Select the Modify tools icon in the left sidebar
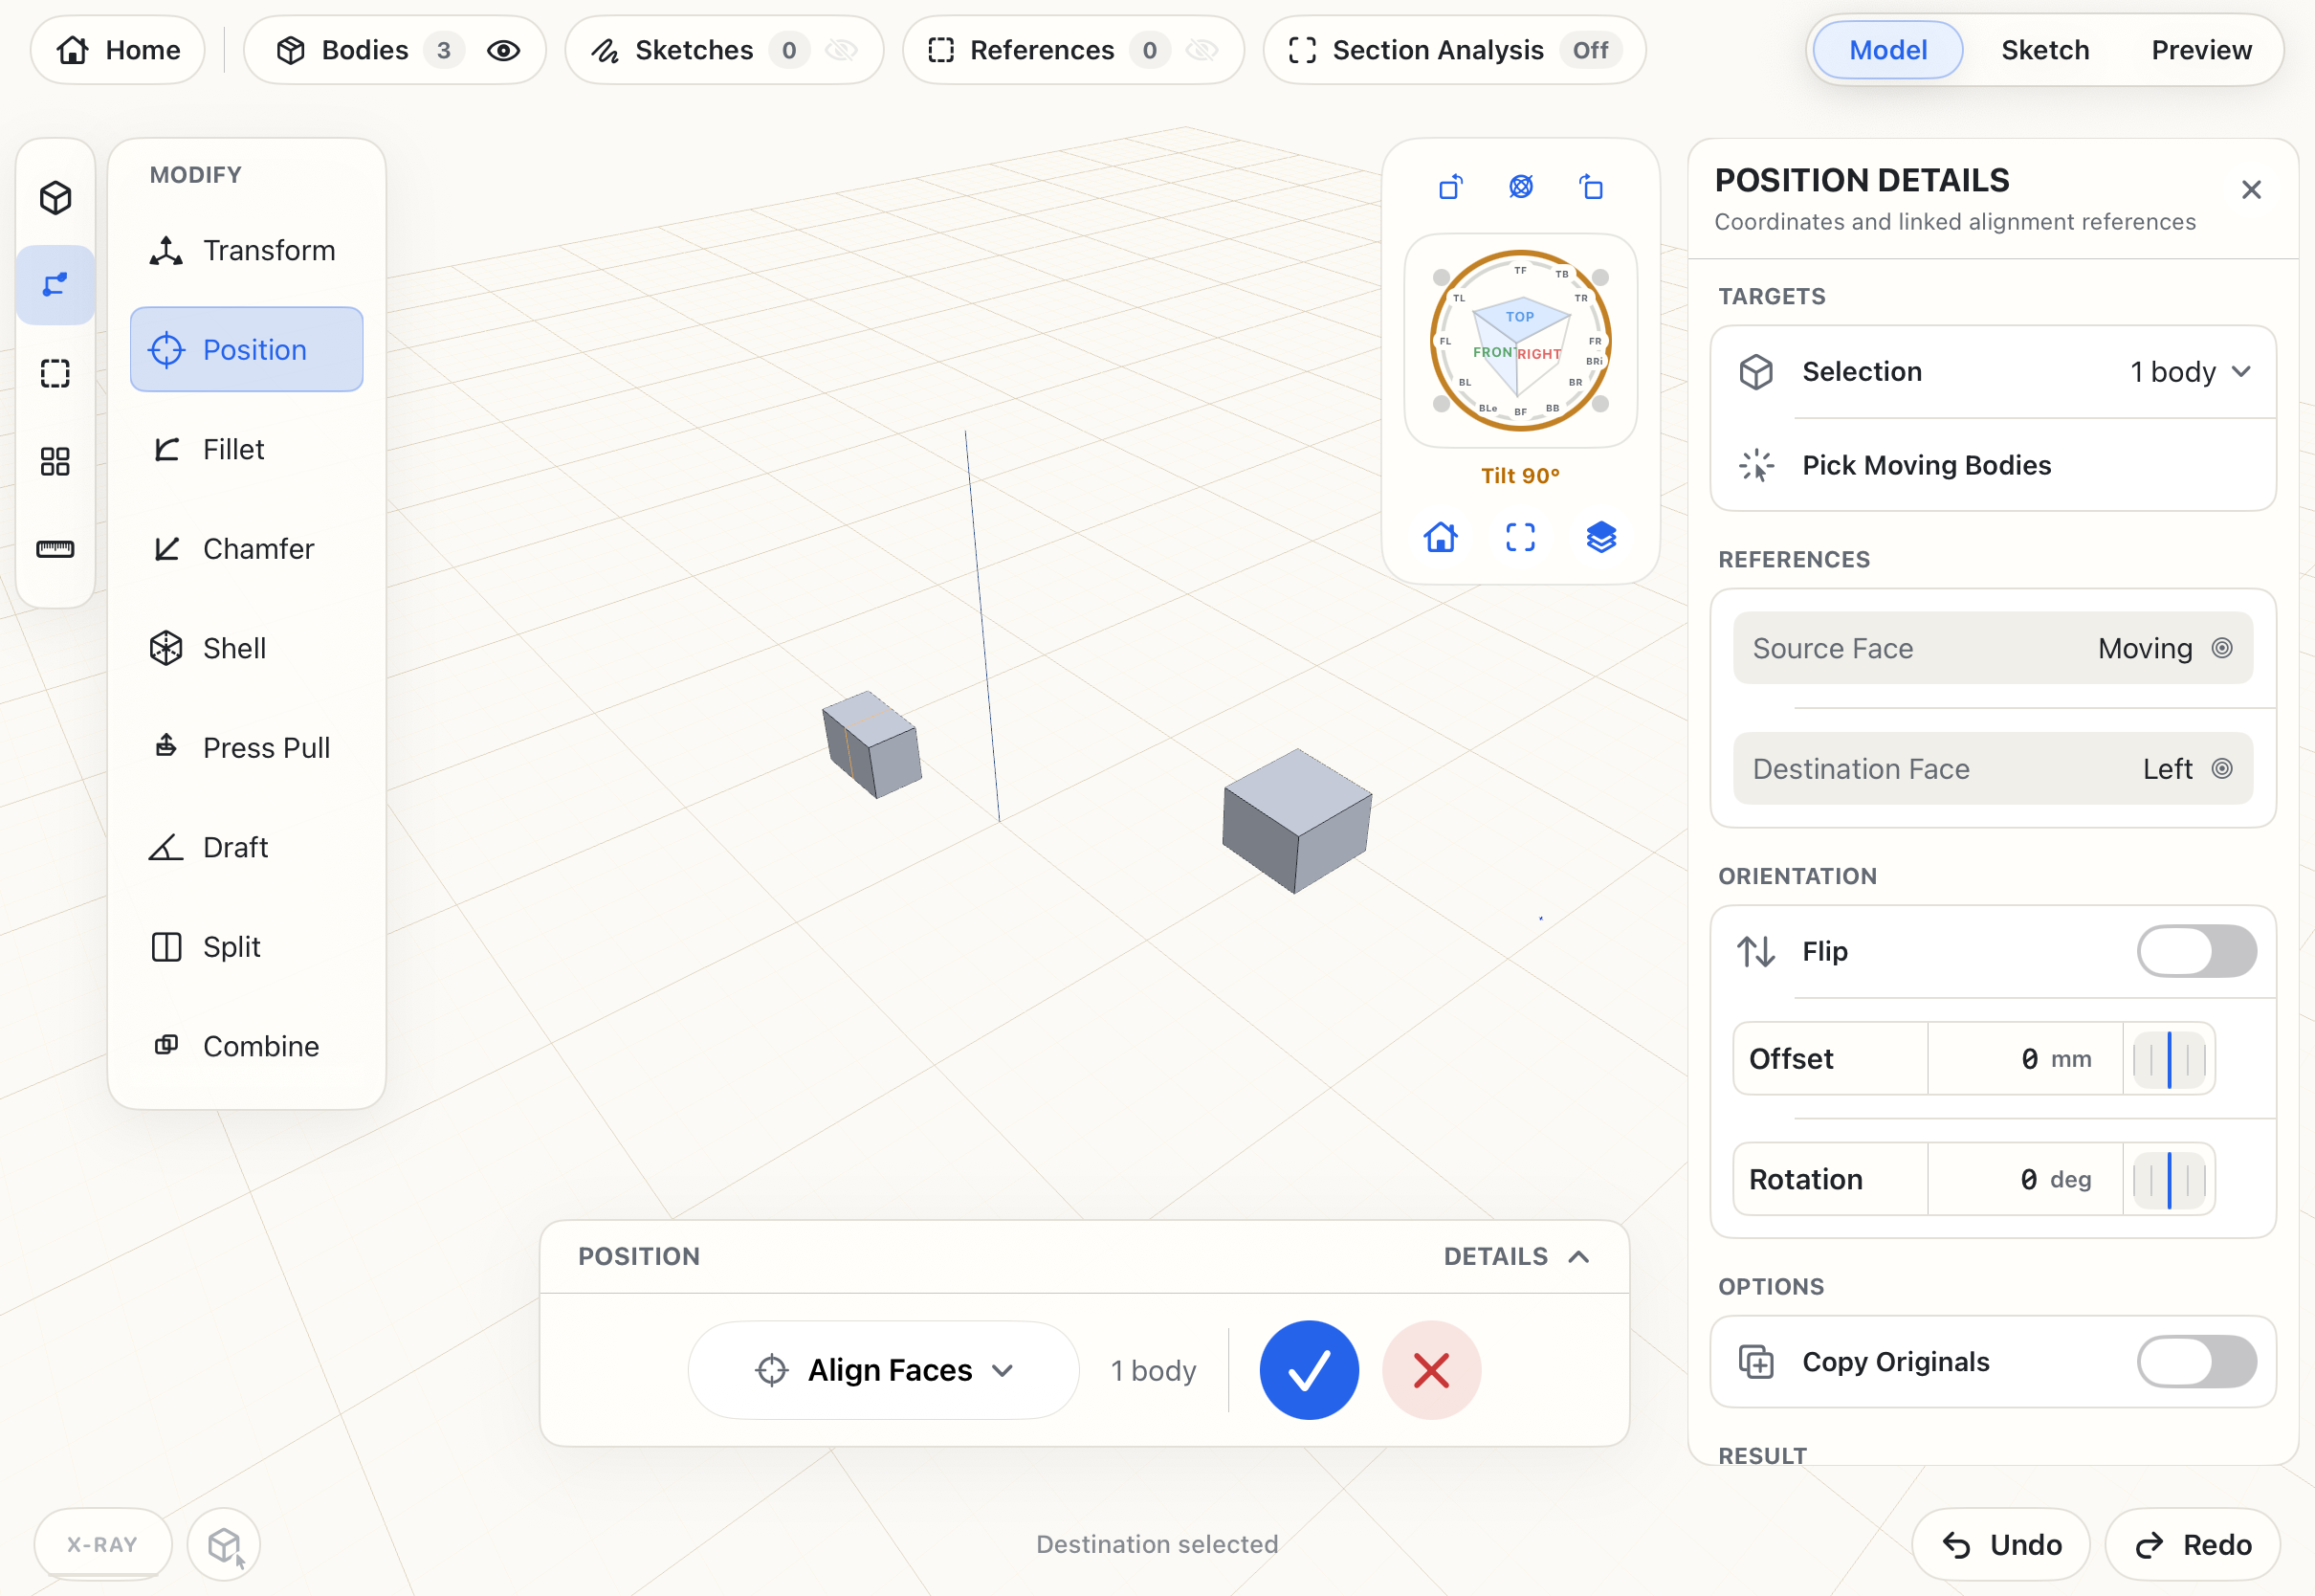The image size is (2315, 1596). [x=55, y=285]
